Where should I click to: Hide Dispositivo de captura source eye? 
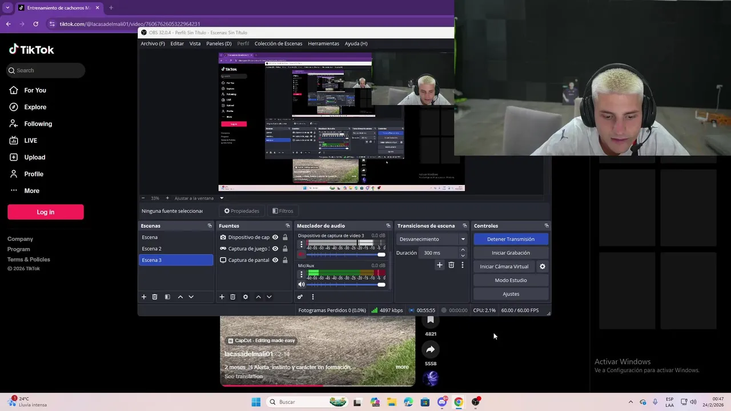pos(275,237)
